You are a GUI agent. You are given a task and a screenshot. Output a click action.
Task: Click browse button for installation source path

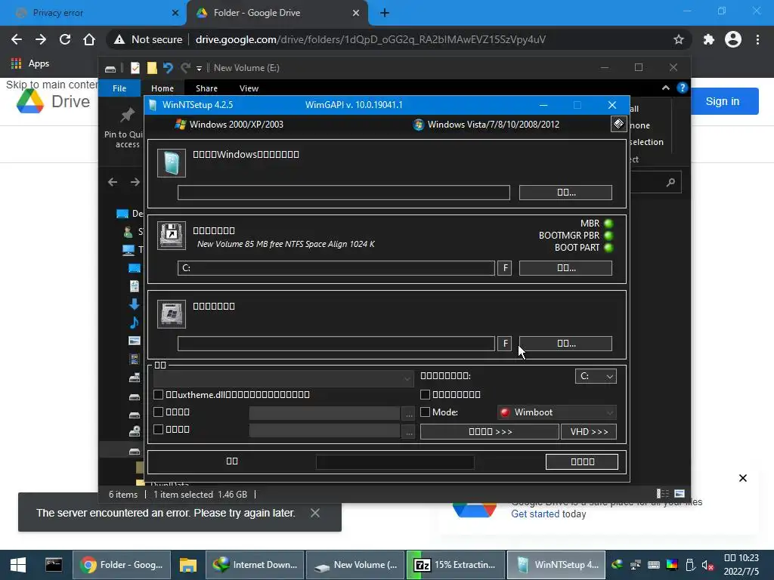[x=565, y=193]
